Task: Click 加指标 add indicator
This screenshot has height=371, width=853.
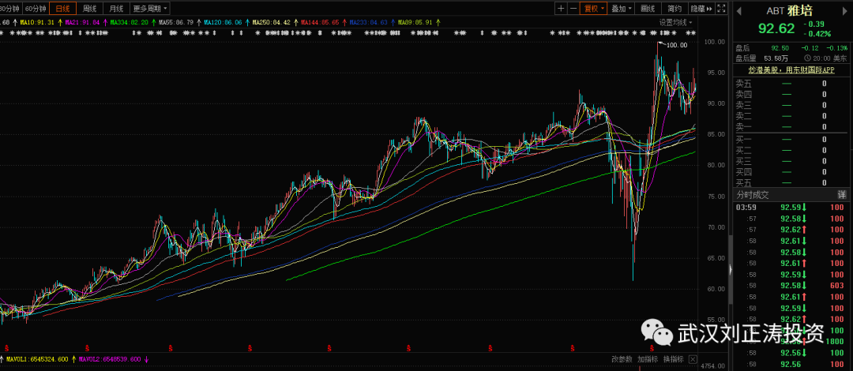Action: (x=648, y=360)
